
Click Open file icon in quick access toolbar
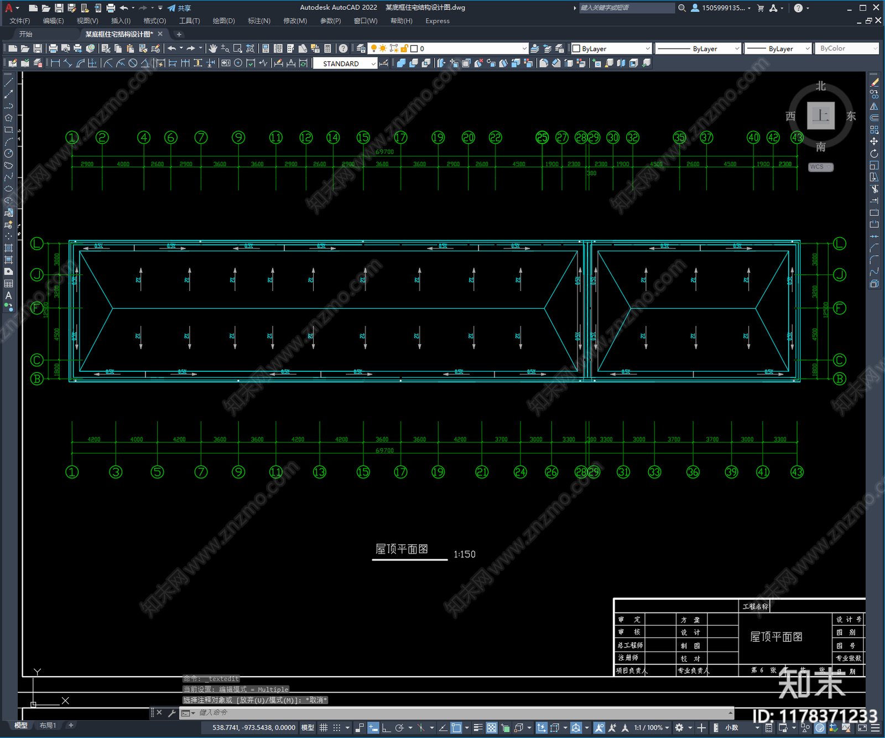pos(46,8)
